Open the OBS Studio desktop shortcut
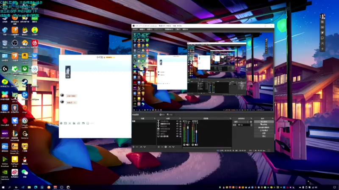Screen dimensions: 339x190 pyautogui.click(x=15, y=44)
